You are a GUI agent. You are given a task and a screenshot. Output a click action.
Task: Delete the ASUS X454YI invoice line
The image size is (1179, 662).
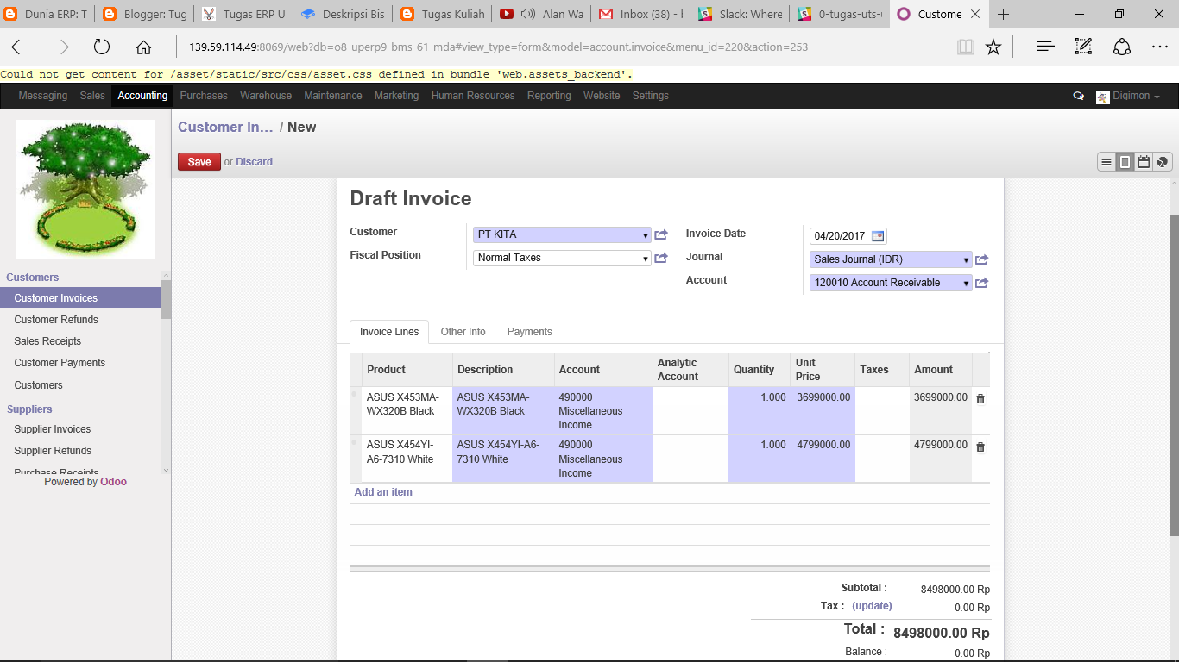click(980, 447)
